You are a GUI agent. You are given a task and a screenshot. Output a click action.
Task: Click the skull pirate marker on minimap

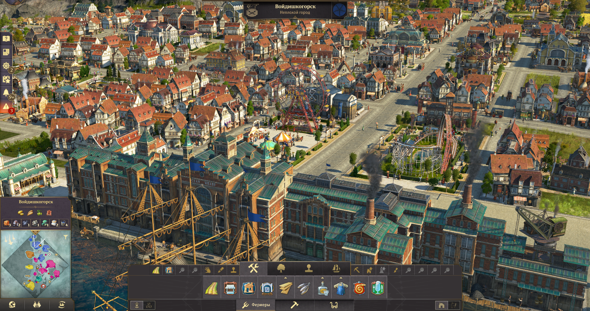(x=44, y=286)
